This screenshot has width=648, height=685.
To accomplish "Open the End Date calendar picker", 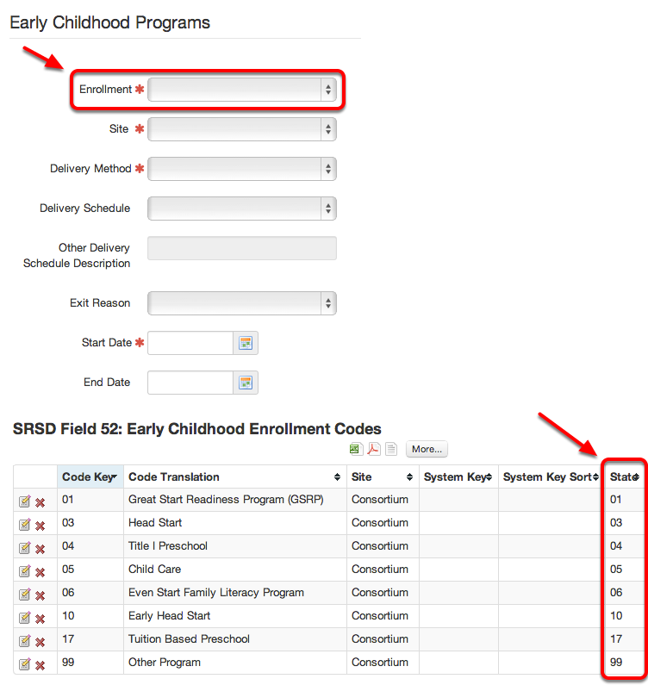I will pos(246,383).
